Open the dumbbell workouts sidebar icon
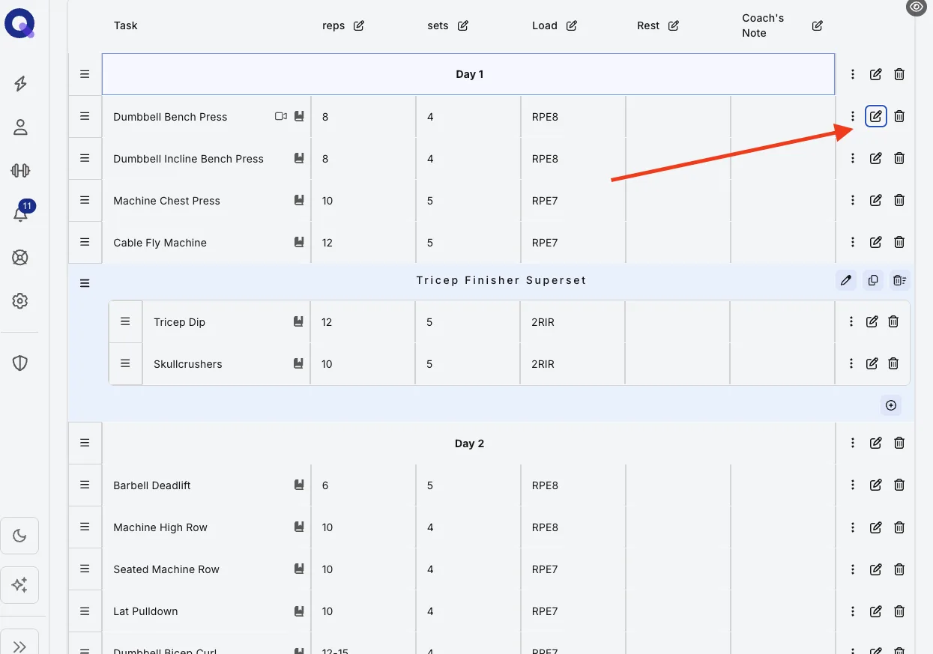 coord(20,171)
